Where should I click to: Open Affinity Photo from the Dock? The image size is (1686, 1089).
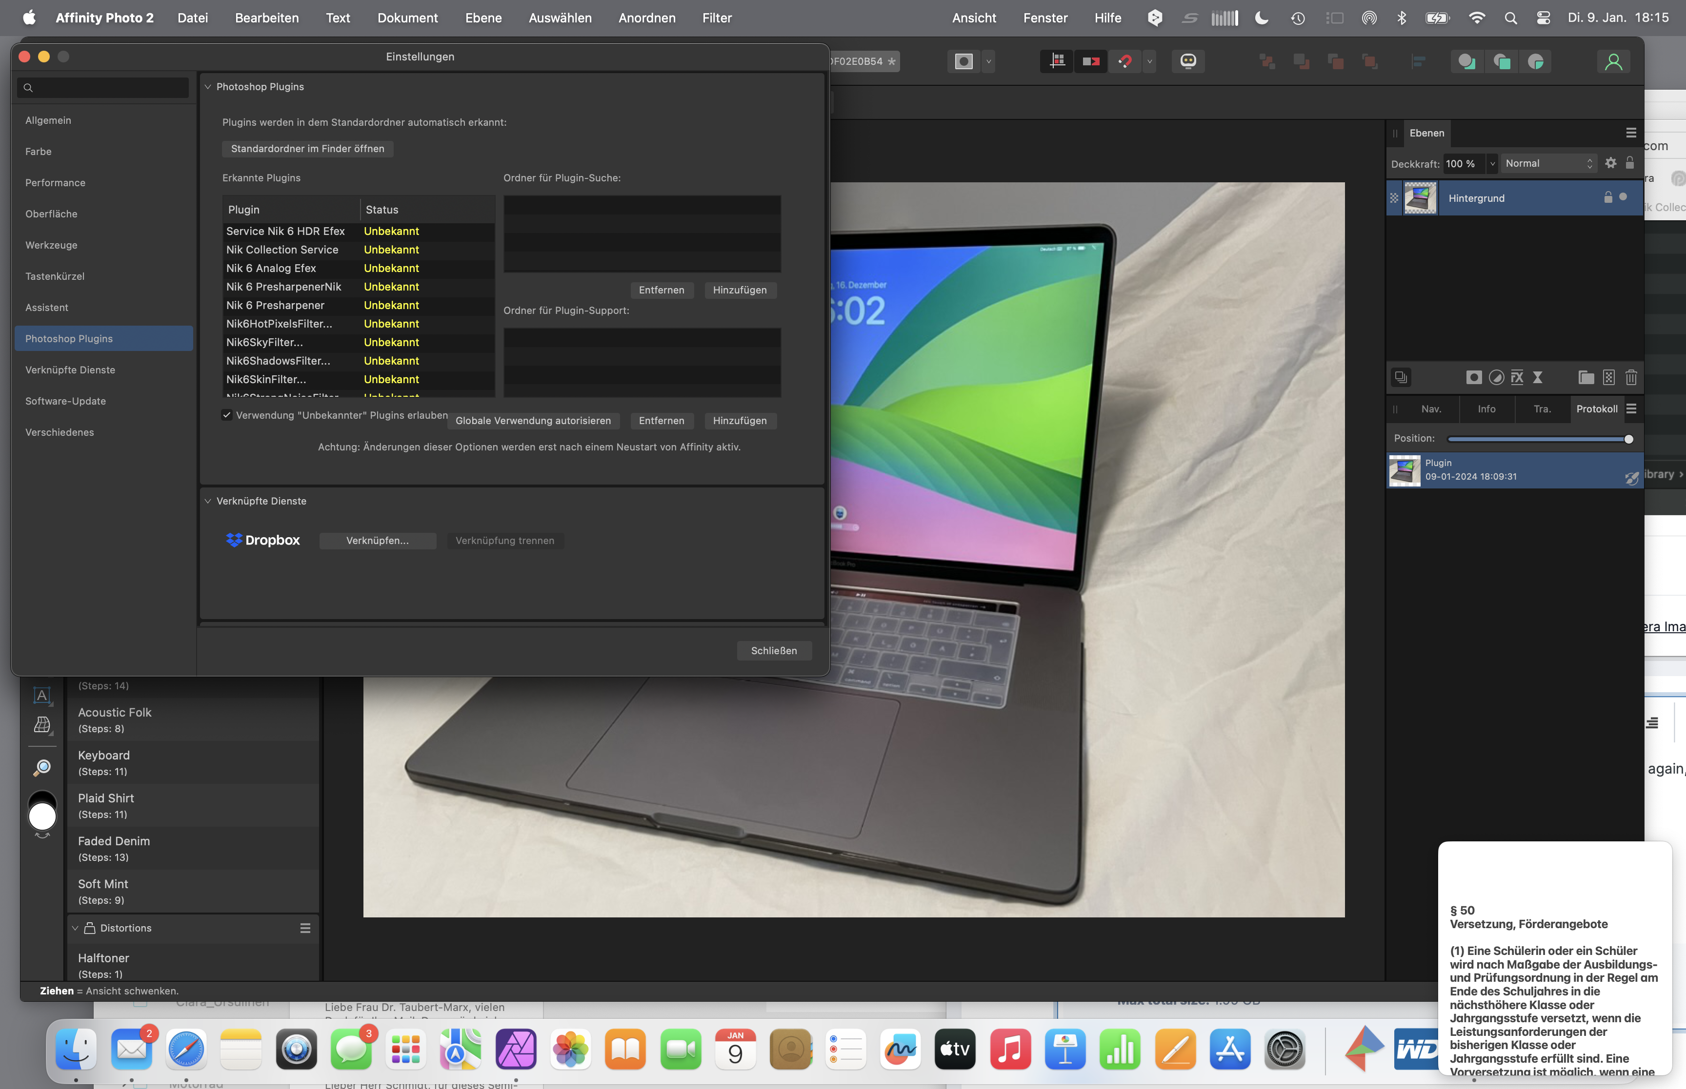click(x=516, y=1050)
